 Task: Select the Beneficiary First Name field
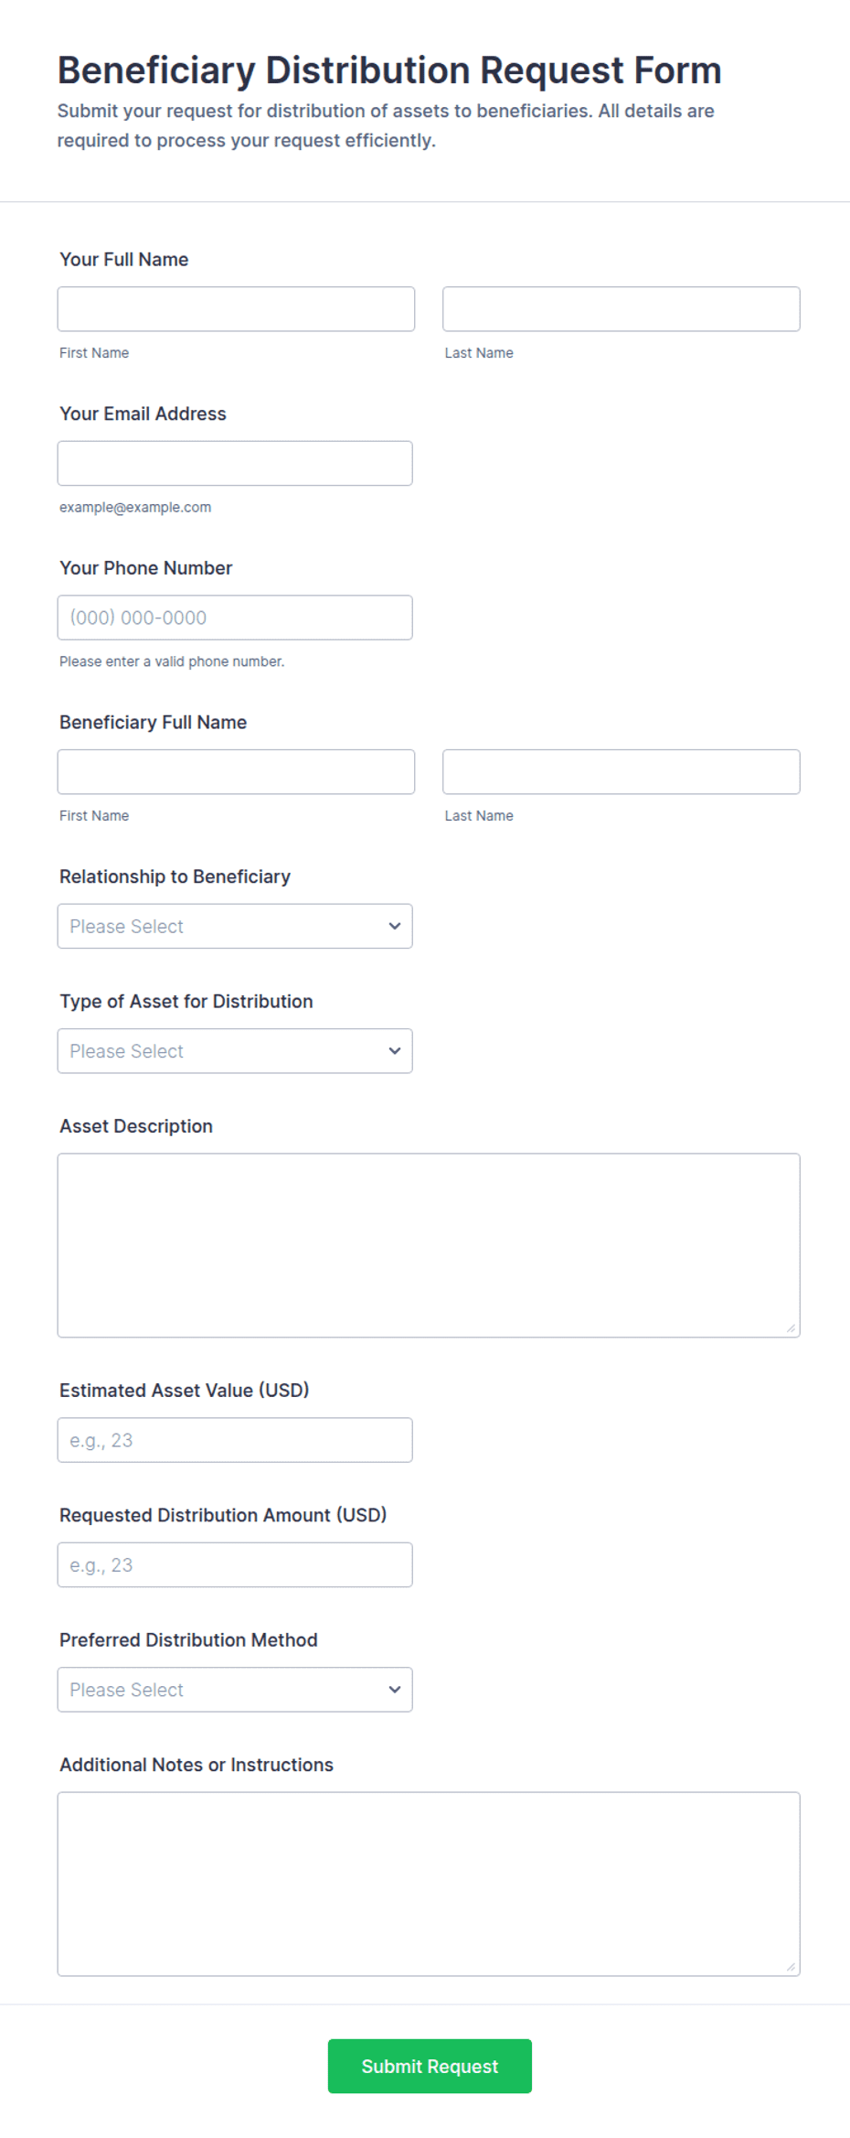236,772
